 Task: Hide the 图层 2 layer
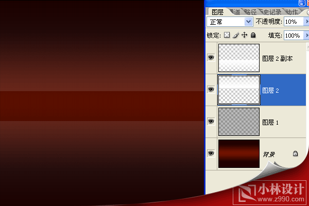pos(211,90)
